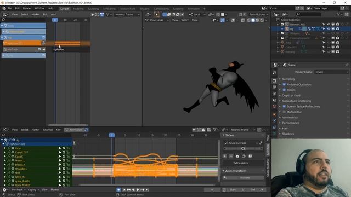Click the play animation button

pos(138,190)
